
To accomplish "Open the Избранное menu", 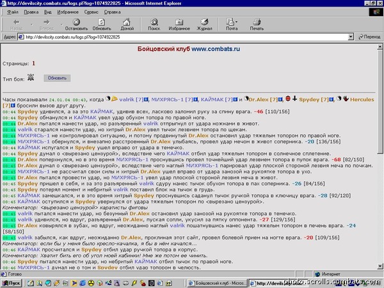I will point(68,12).
